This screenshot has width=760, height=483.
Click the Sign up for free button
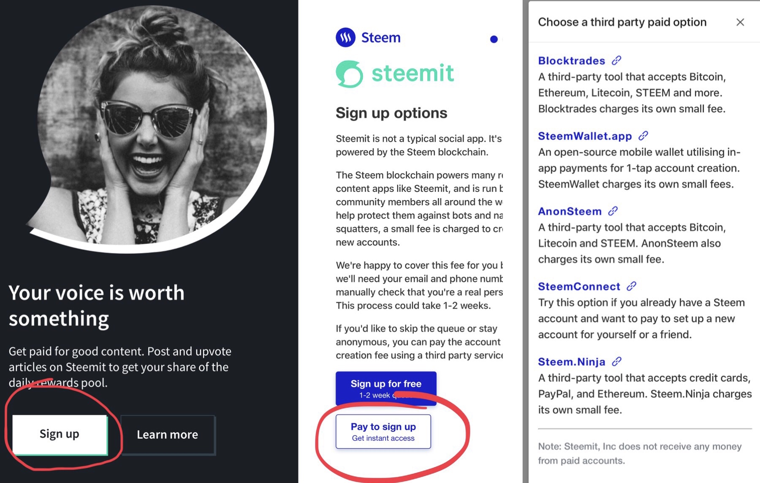coord(386,388)
